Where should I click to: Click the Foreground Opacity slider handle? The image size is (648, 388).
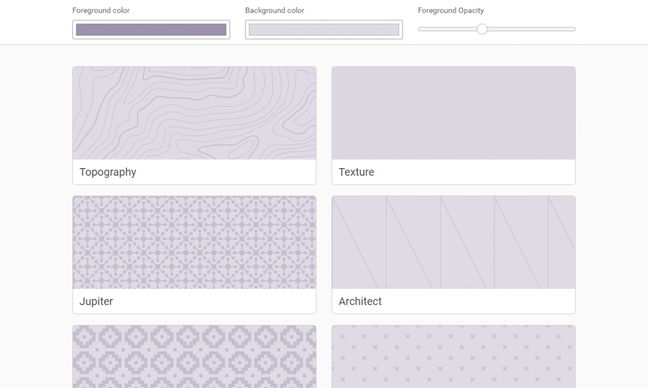[482, 29]
